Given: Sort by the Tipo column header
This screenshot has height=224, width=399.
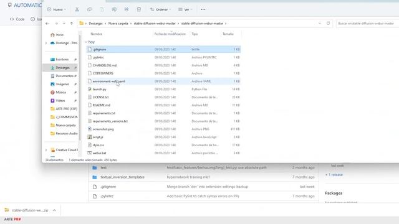Looking at the screenshot, I should pos(195,34).
